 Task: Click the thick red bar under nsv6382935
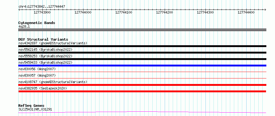click(x=142, y=91)
